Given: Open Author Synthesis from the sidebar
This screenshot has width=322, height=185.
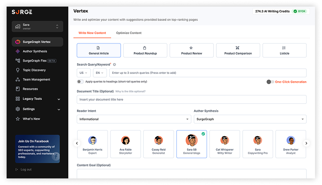Looking at the screenshot, I should point(37,51).
